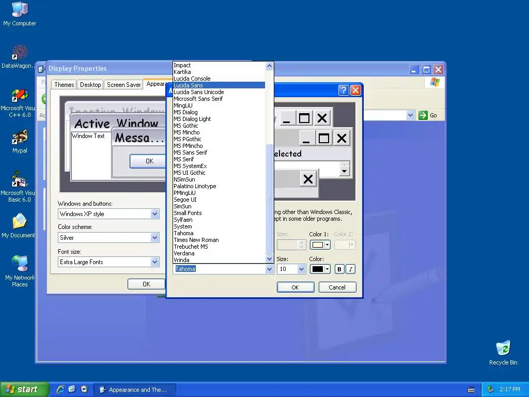Viewport: 529px width, 397px height.
Task: Click the Start button
Action: pos(25,389)
